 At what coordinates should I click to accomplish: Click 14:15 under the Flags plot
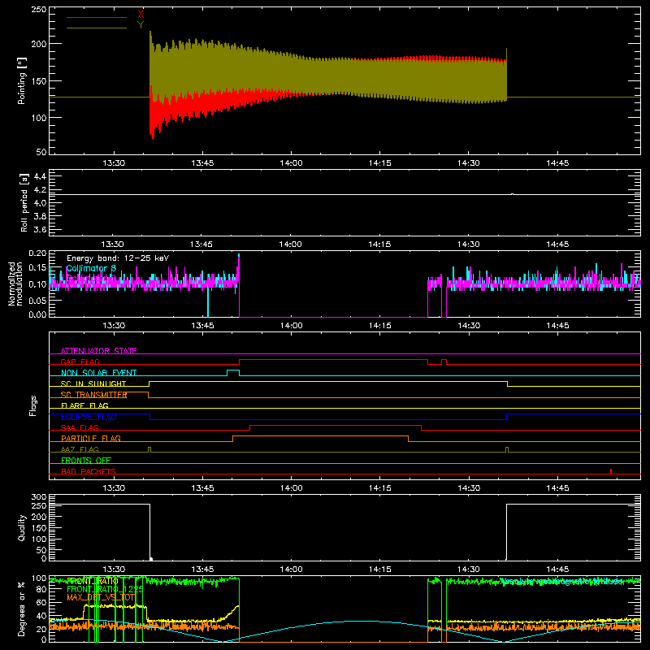(379, 488)
